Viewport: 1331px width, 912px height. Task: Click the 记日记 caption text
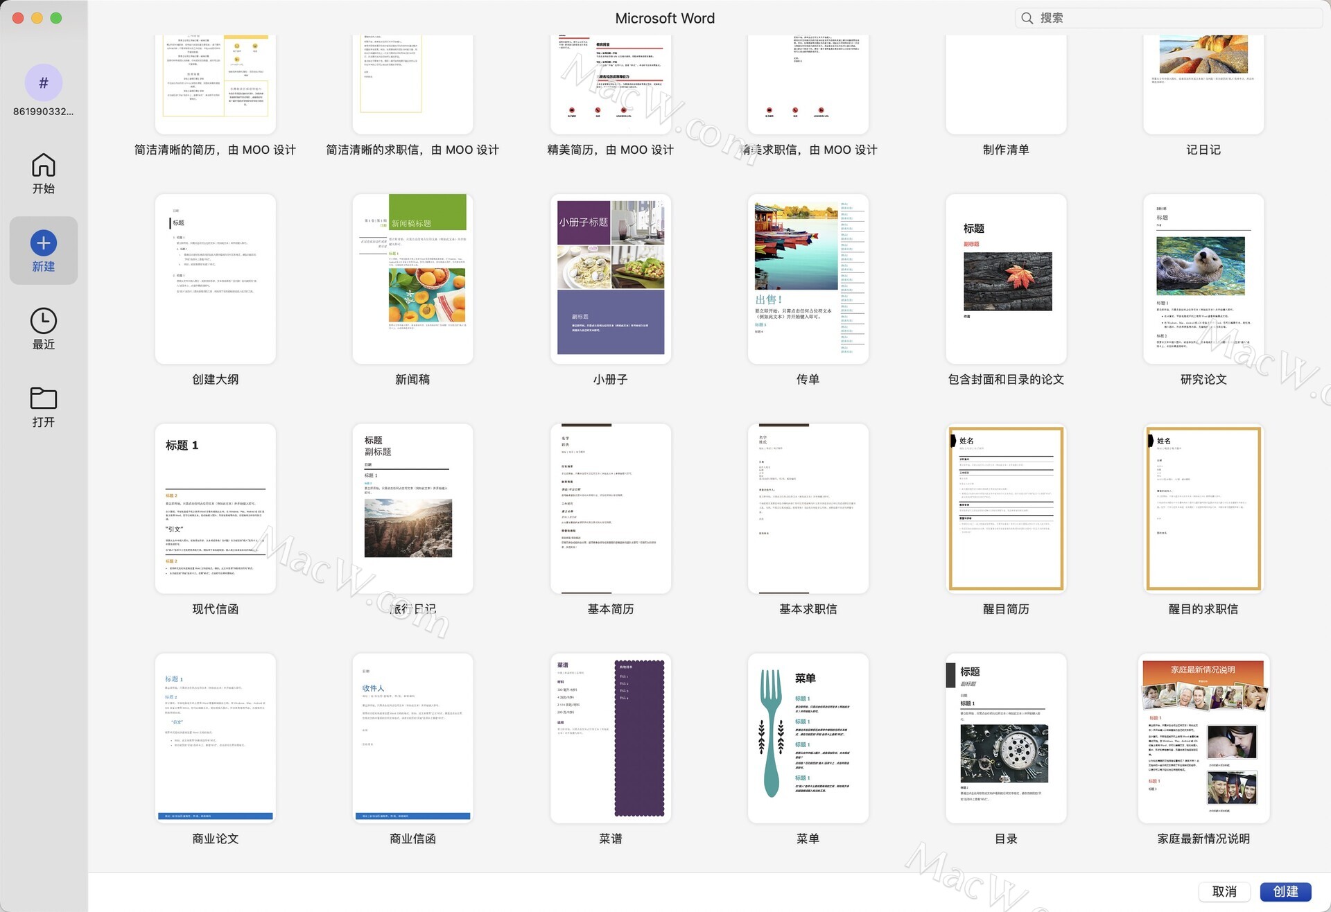1203,150
